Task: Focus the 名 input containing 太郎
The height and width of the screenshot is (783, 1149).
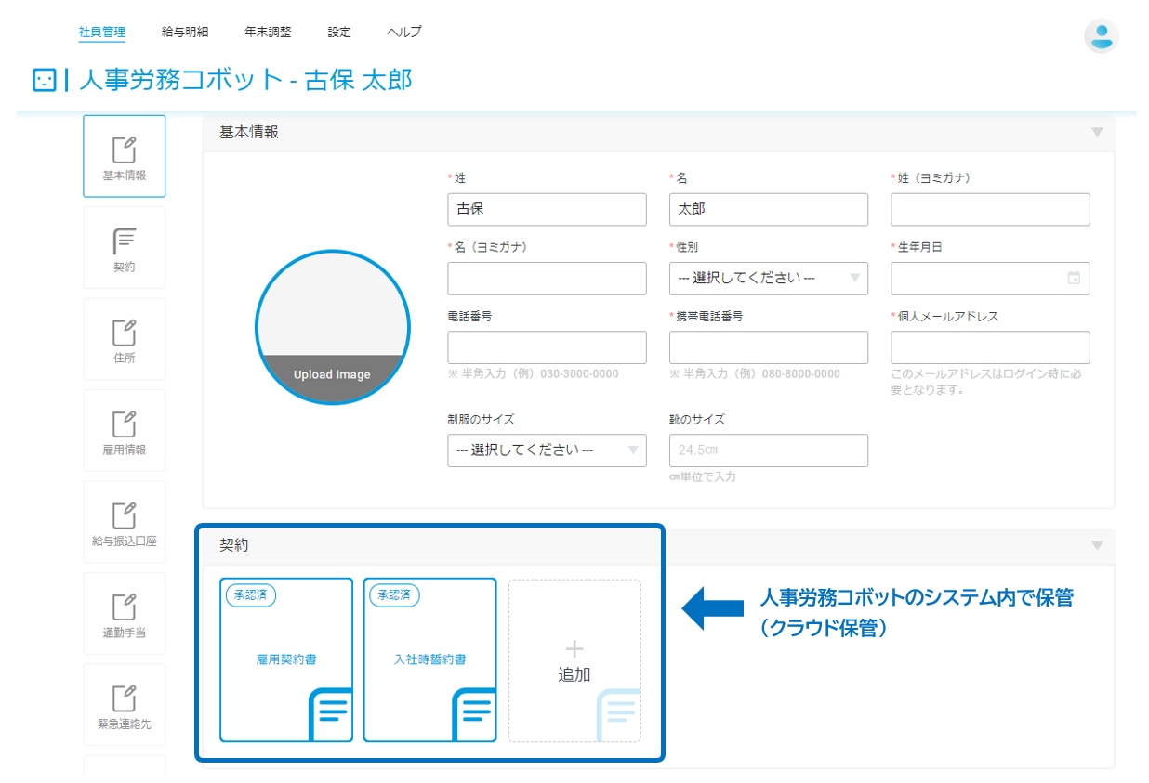Action: [x=769, y=209]
